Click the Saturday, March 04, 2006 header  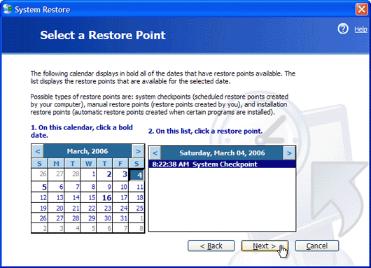coord(222,153)
